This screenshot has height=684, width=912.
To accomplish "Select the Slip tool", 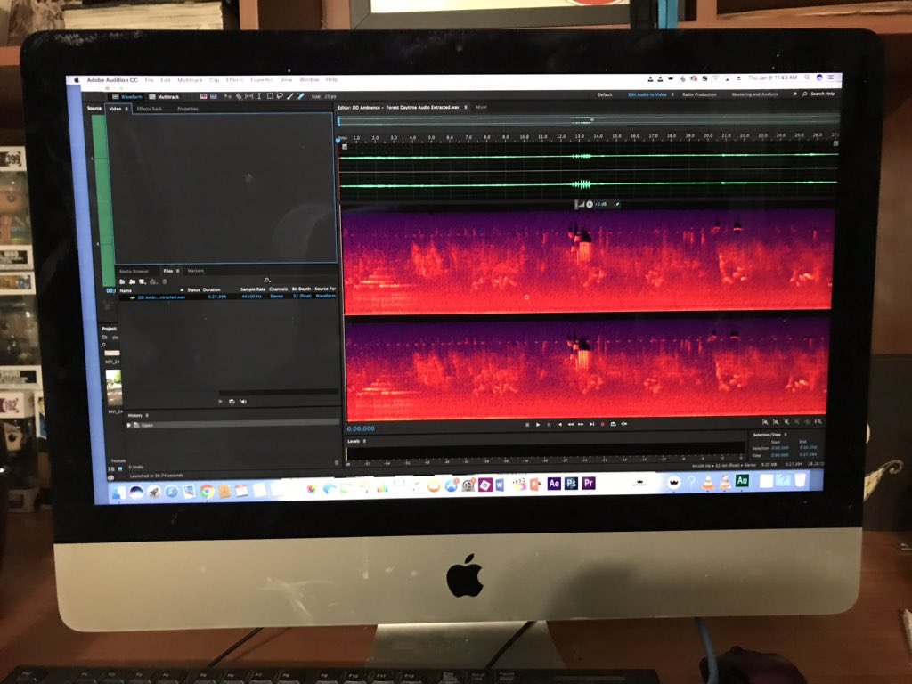I will tap(249, 96).
